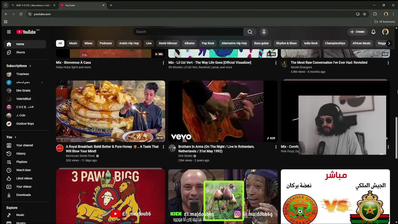The height and width of the screenshot is (224, 398).
Task: Show more category chips with right arrow
Action: [x=389, y=43]
